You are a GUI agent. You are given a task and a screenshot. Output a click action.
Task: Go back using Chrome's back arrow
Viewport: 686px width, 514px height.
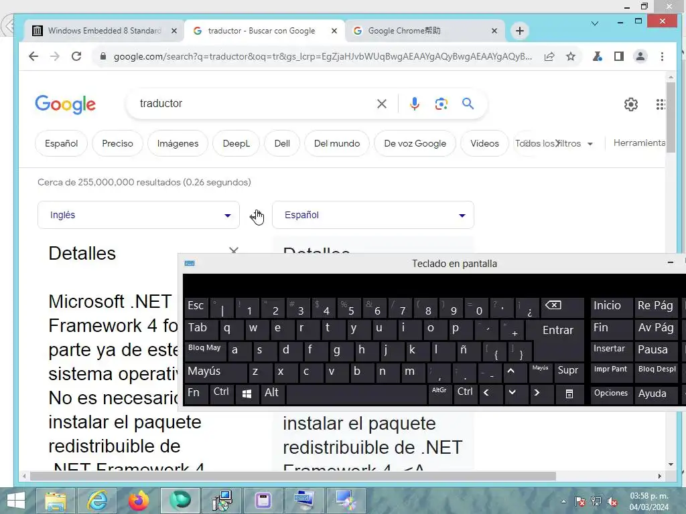click(x=33, y=56)
